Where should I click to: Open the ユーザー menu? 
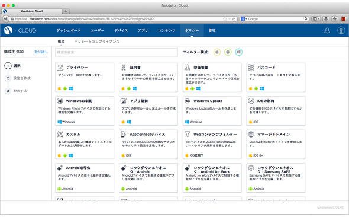coord(97,31)
